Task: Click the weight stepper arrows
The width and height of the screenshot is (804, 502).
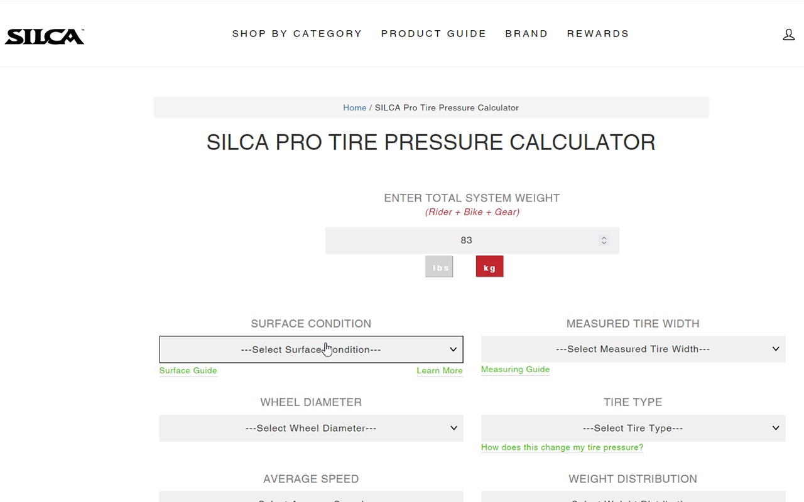Action: (x=604, y=240)
